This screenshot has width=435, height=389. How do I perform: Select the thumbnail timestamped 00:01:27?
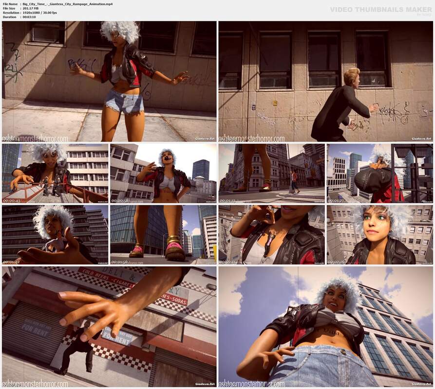point(380,173)
